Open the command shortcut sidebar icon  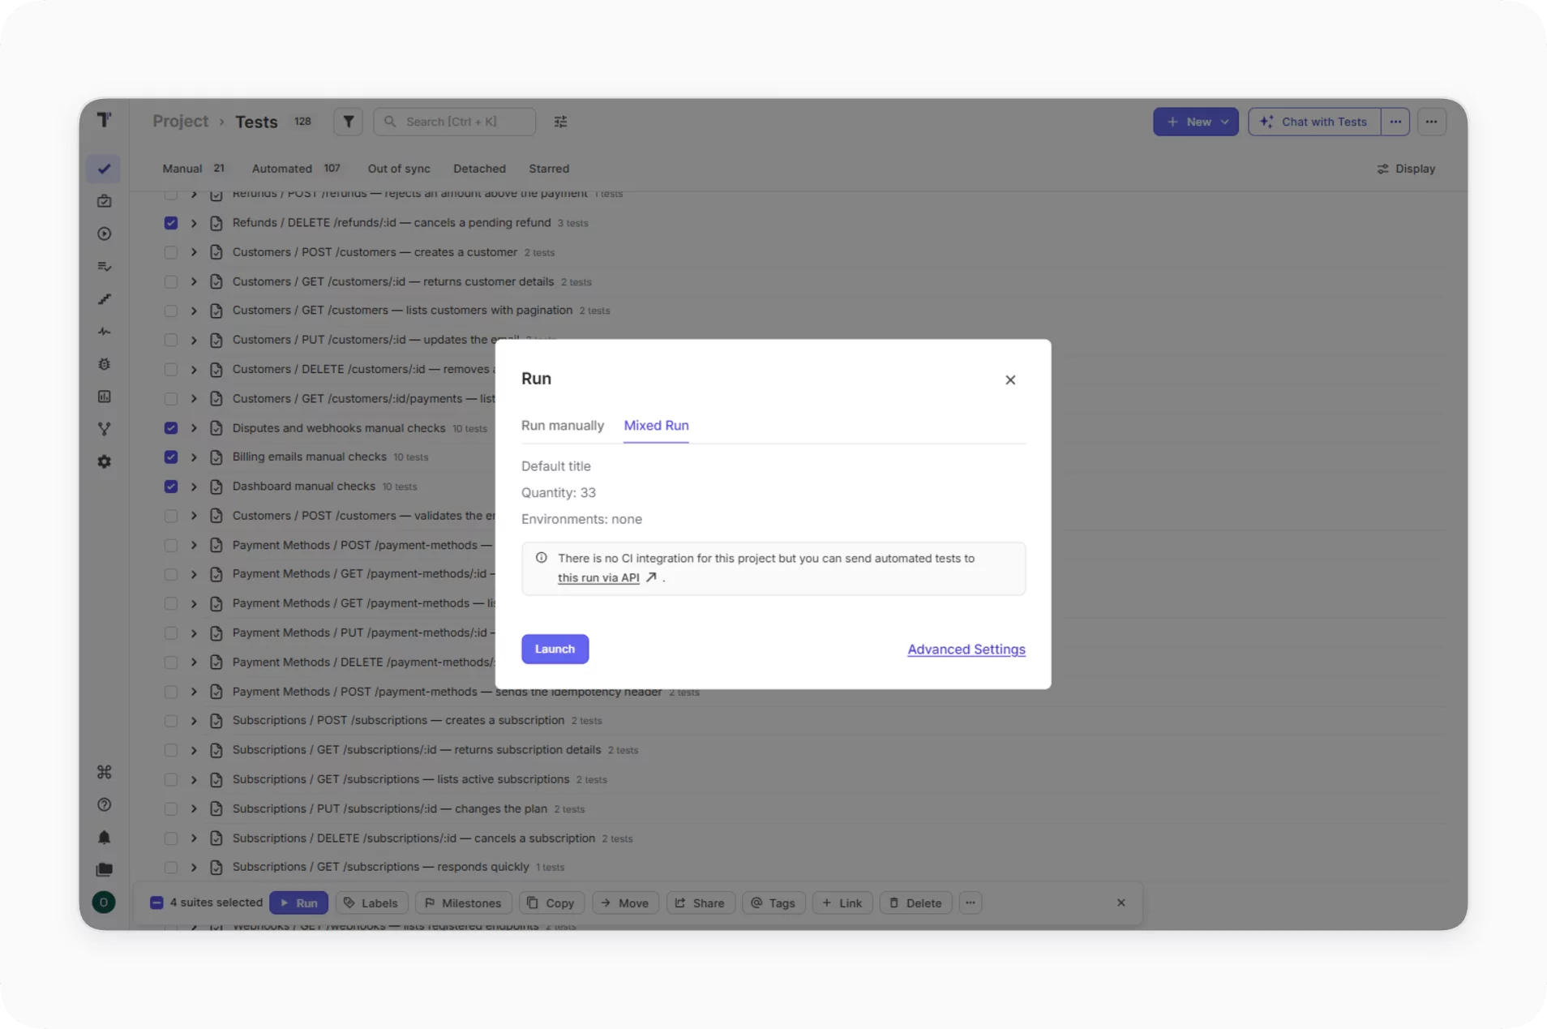[x=104, y=772]
